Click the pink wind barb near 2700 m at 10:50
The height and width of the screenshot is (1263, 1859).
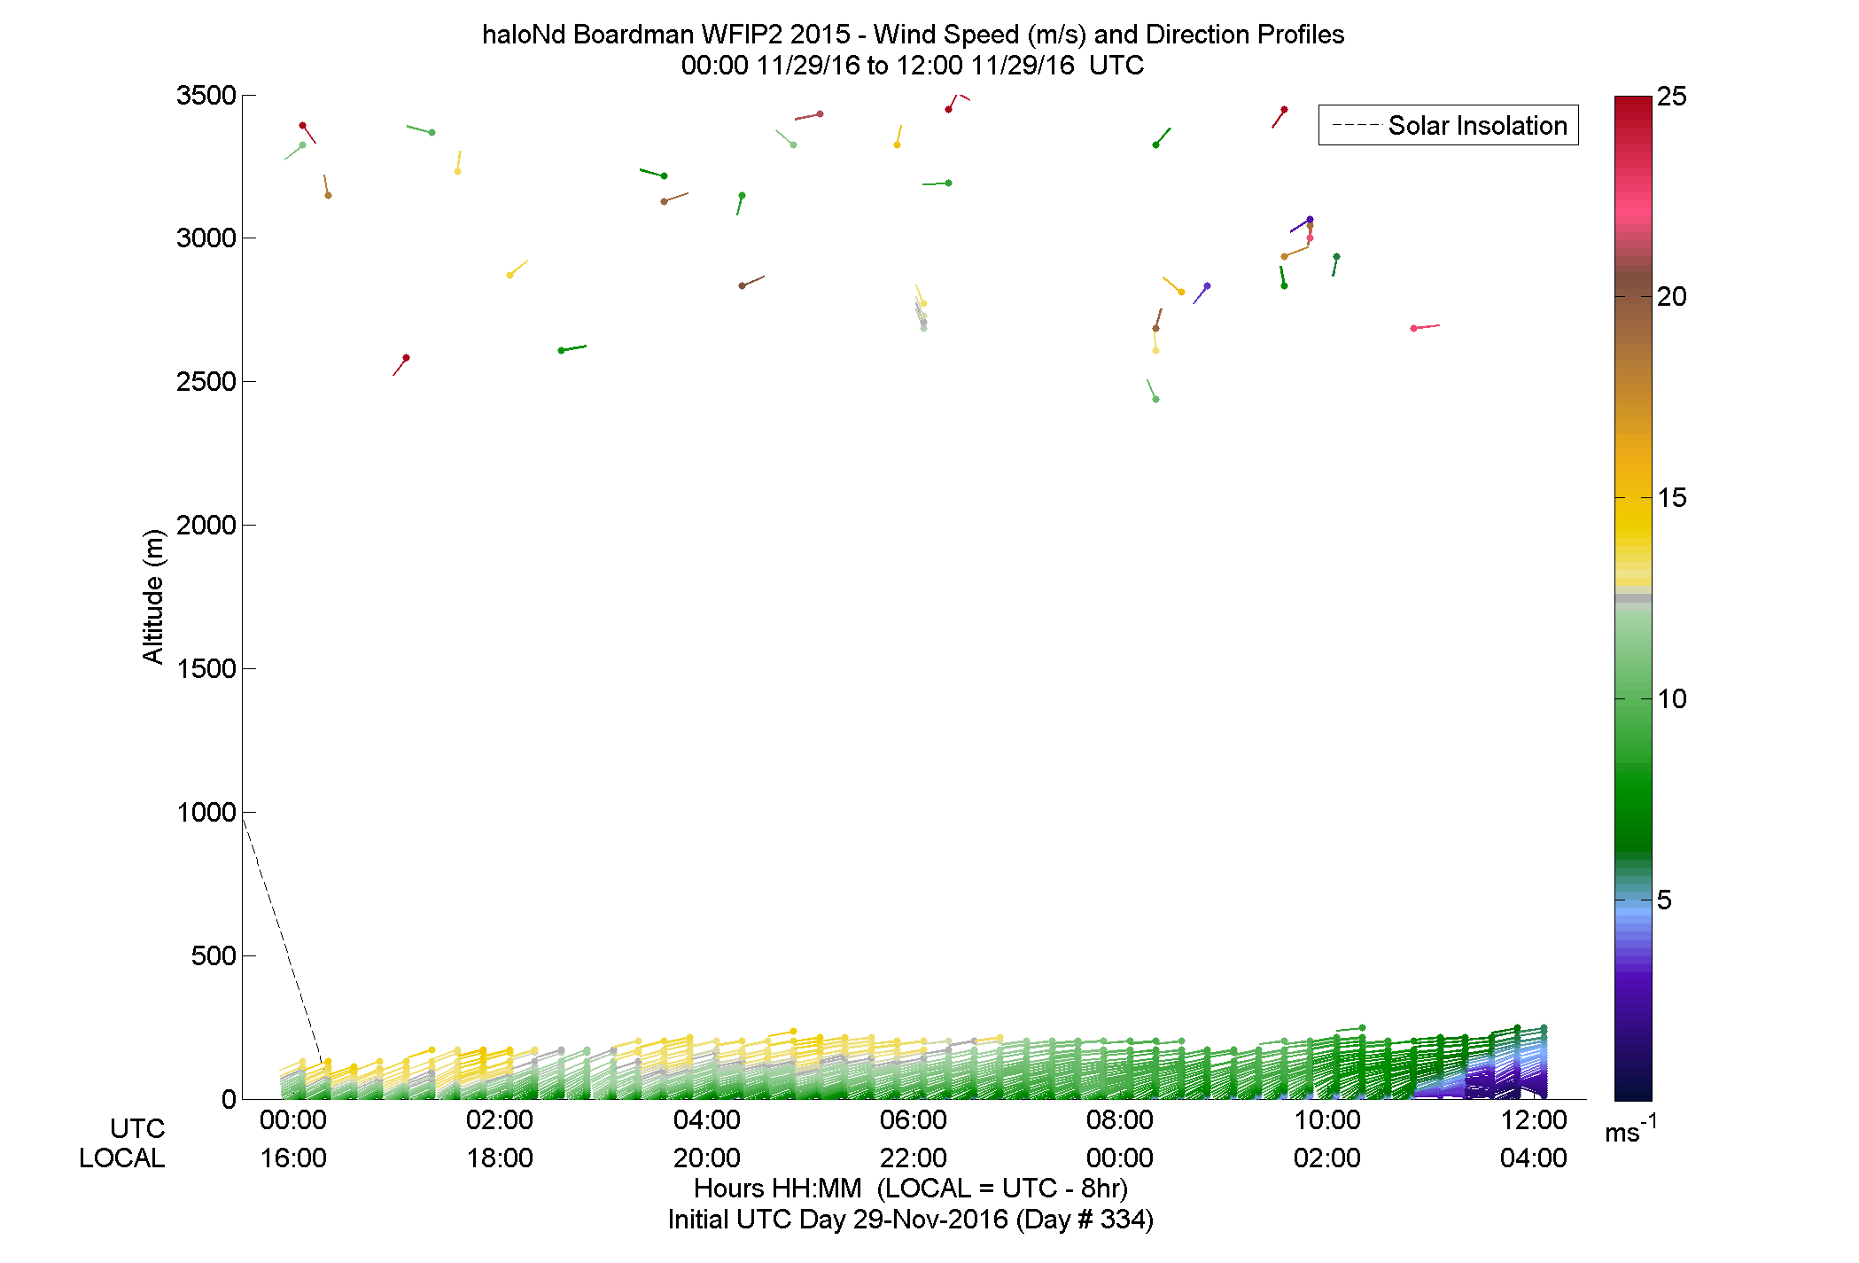pyautogui.click(x=1425, y=327)
